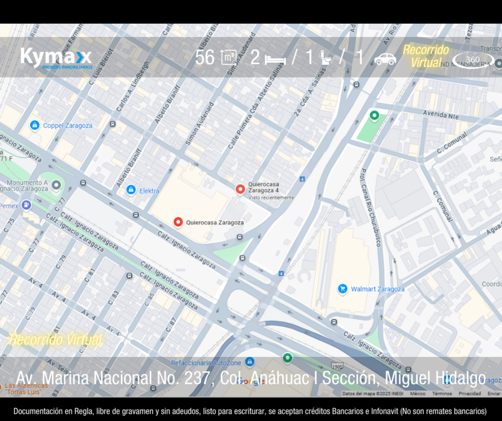Click the bus stop icon beside Monumento marker
The height and width of the screenshot is (421, 502).
pyautogui.click(x=83, y=183)
